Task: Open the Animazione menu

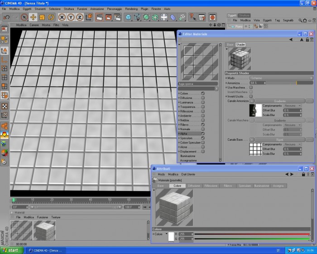Action: point(97,9)
